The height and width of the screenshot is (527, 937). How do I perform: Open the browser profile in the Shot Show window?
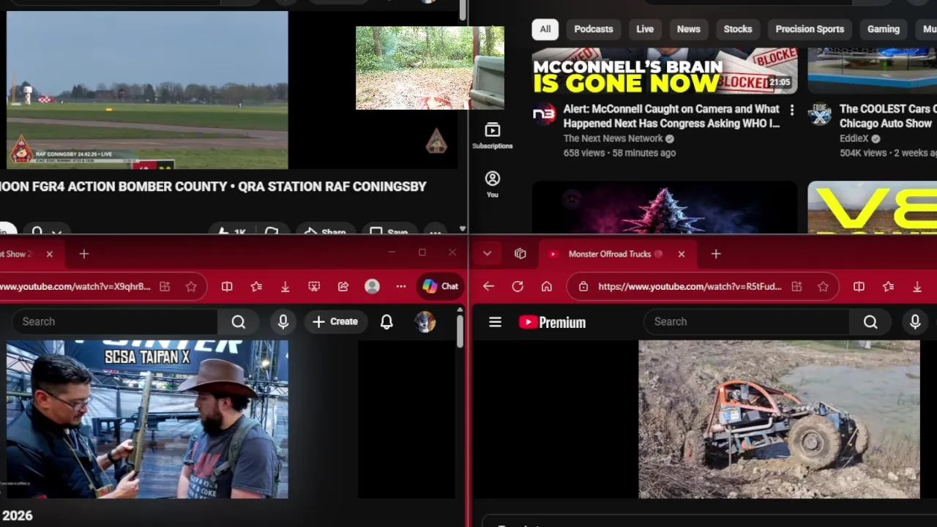(372, 287)
